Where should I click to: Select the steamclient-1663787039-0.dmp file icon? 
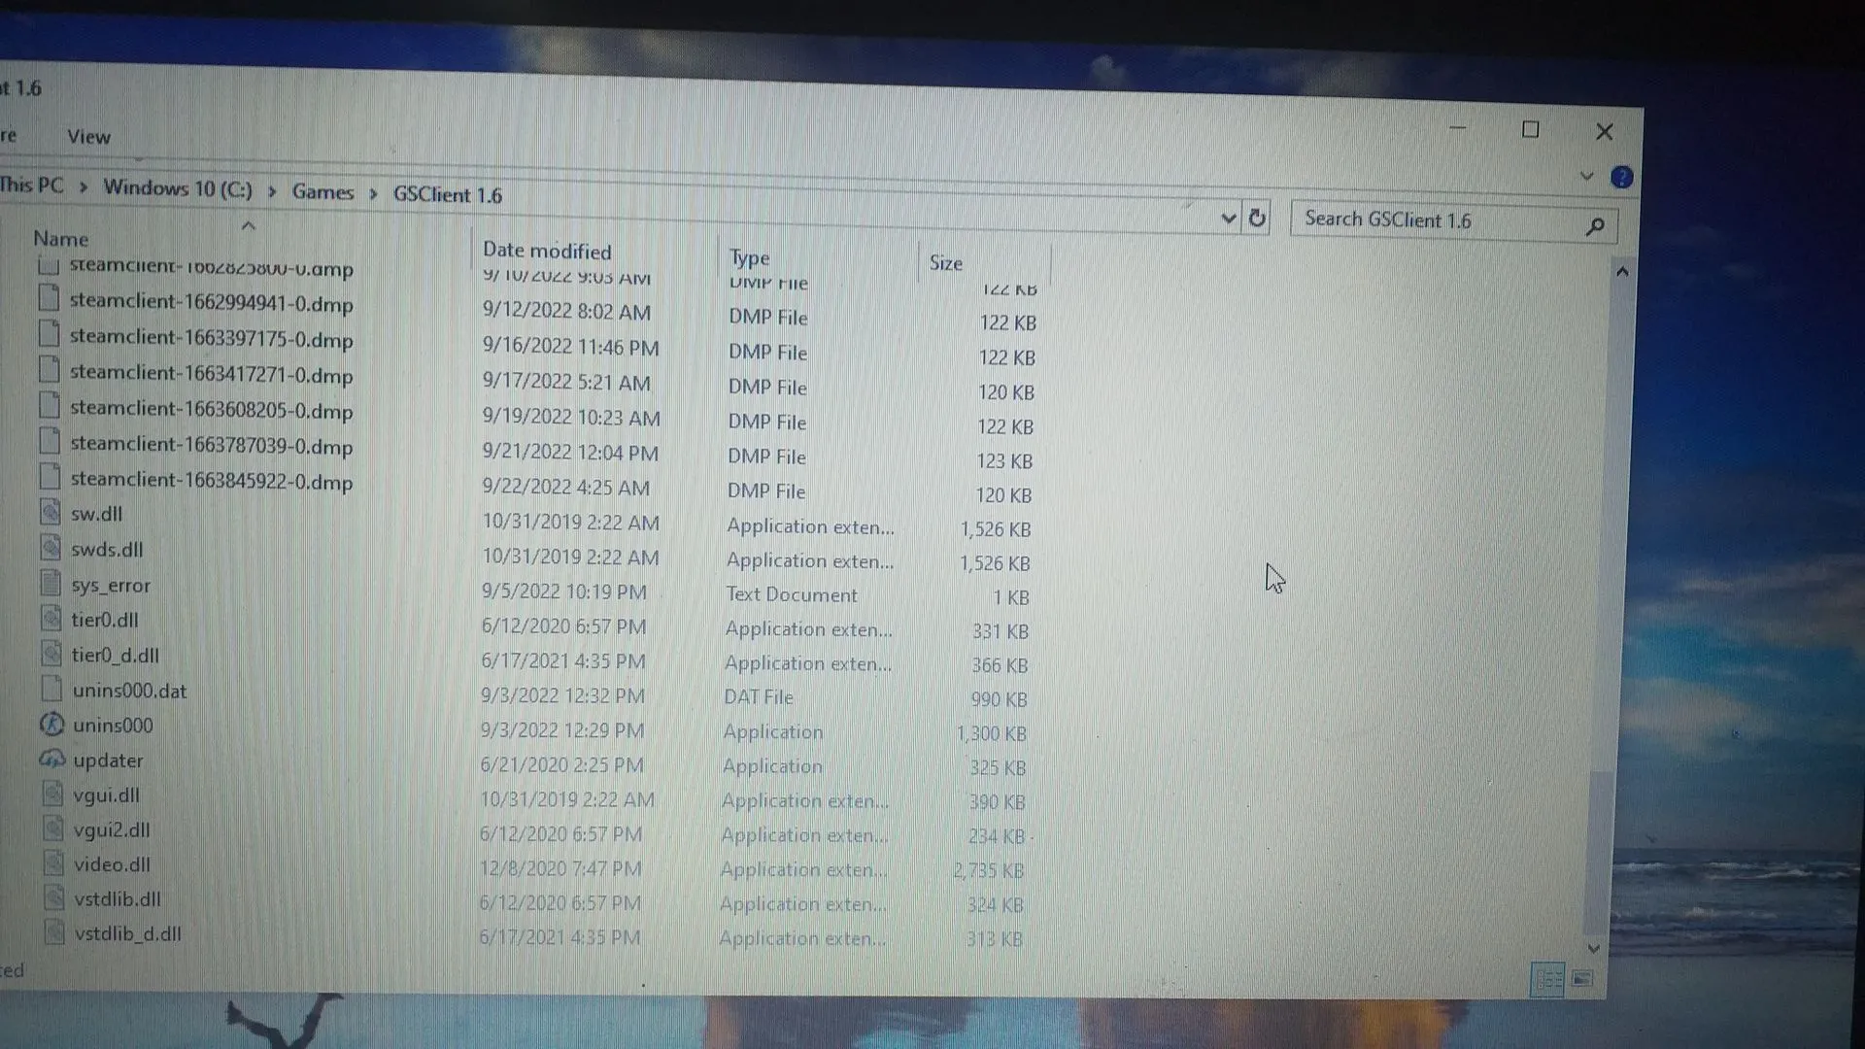50,442
